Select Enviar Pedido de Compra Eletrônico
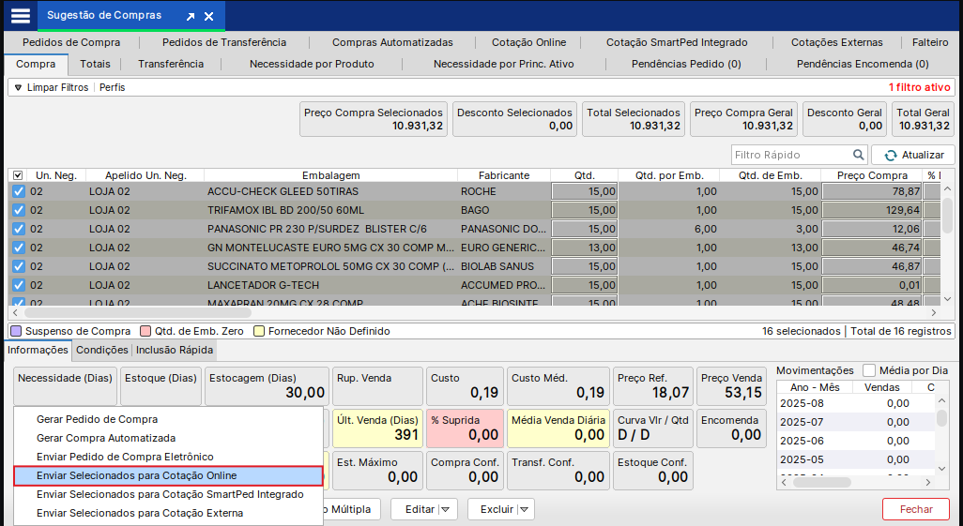Image resolution: width=963 pixels, height=526 pixels. (168, 457)
